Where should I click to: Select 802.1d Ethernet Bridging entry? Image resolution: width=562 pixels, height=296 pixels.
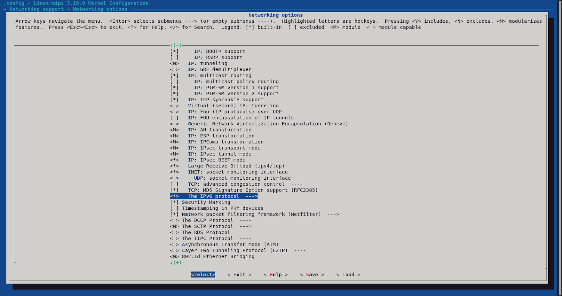218,257
